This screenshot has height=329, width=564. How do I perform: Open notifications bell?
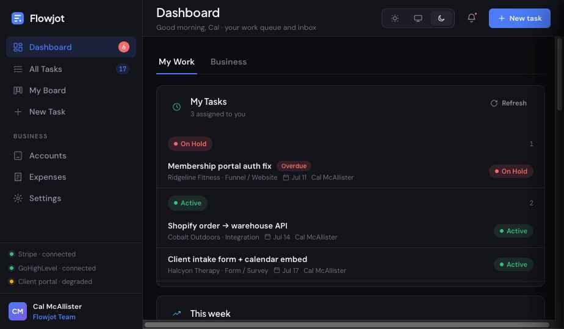coord(472,18)
